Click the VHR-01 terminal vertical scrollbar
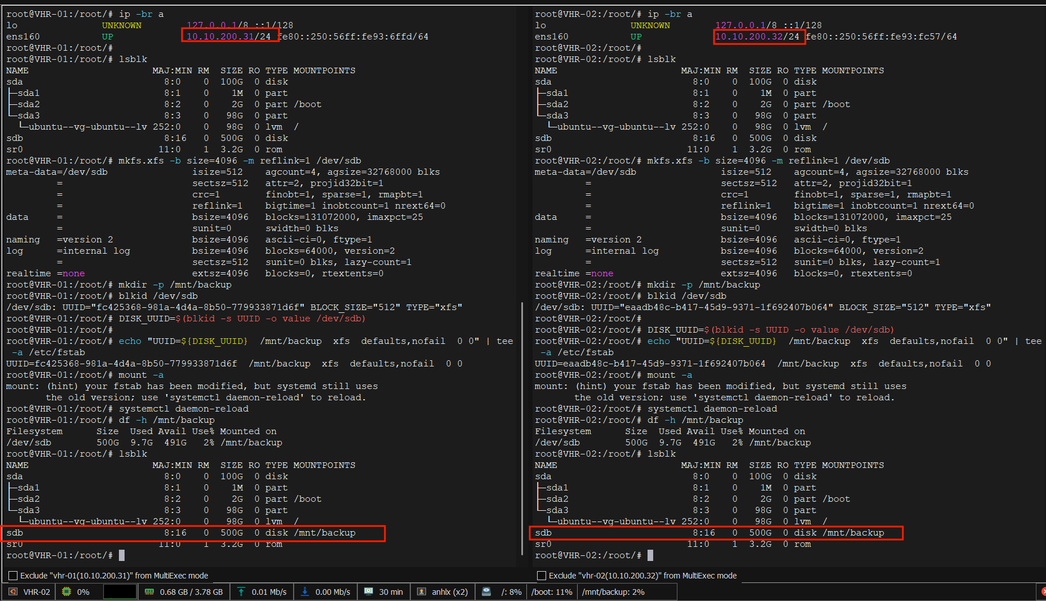The height and width of the screenshot is (601, 1046). click(522, 428)
